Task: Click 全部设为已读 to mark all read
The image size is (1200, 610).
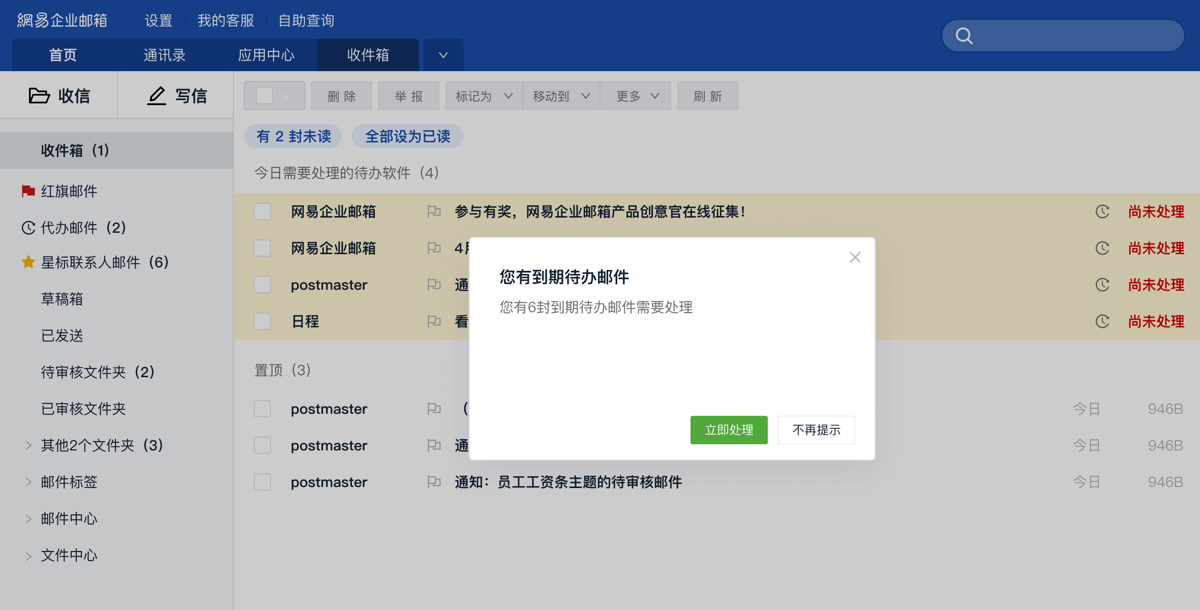Action: [x=407, y=136]
